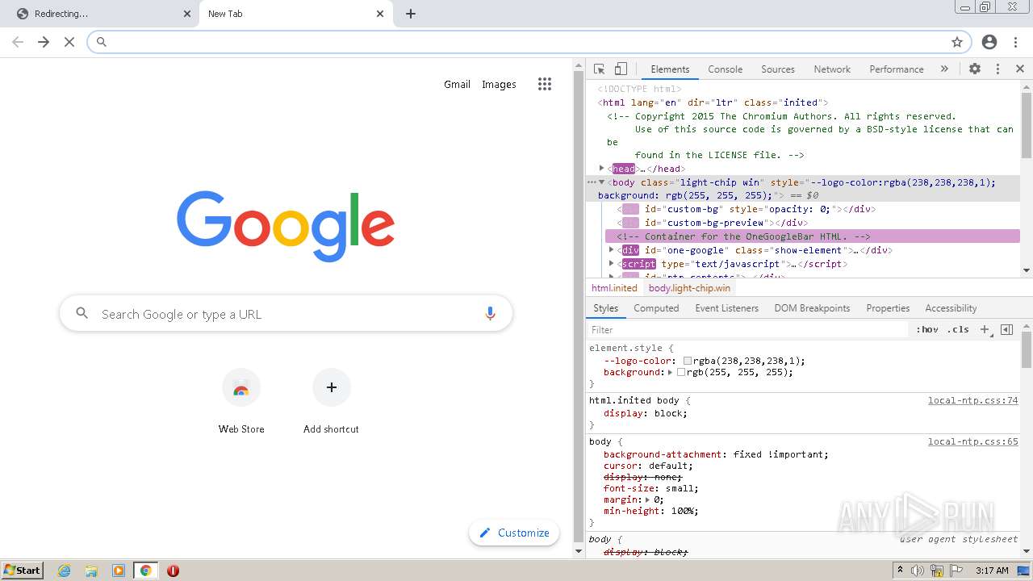This screenshot has height=581, width=1033.
Task: Open the Event Listeners tab
Action: point(726,308)
